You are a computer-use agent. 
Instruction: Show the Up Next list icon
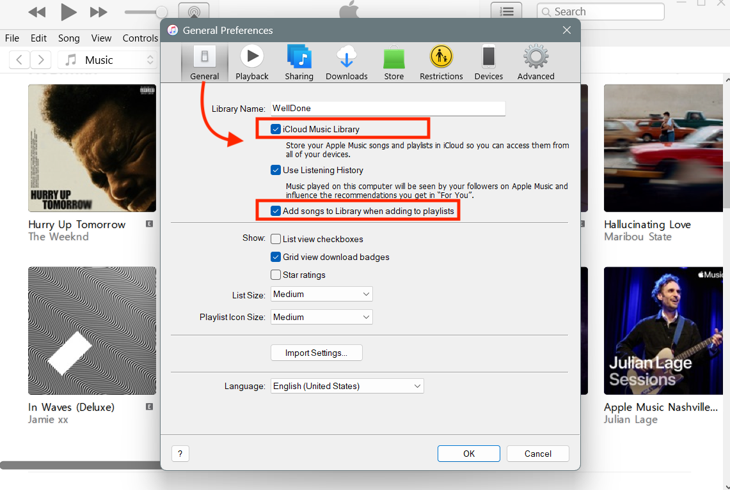(x=507, y=11)
